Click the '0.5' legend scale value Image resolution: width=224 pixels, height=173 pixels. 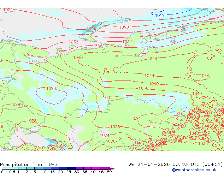tap(12, 172)
